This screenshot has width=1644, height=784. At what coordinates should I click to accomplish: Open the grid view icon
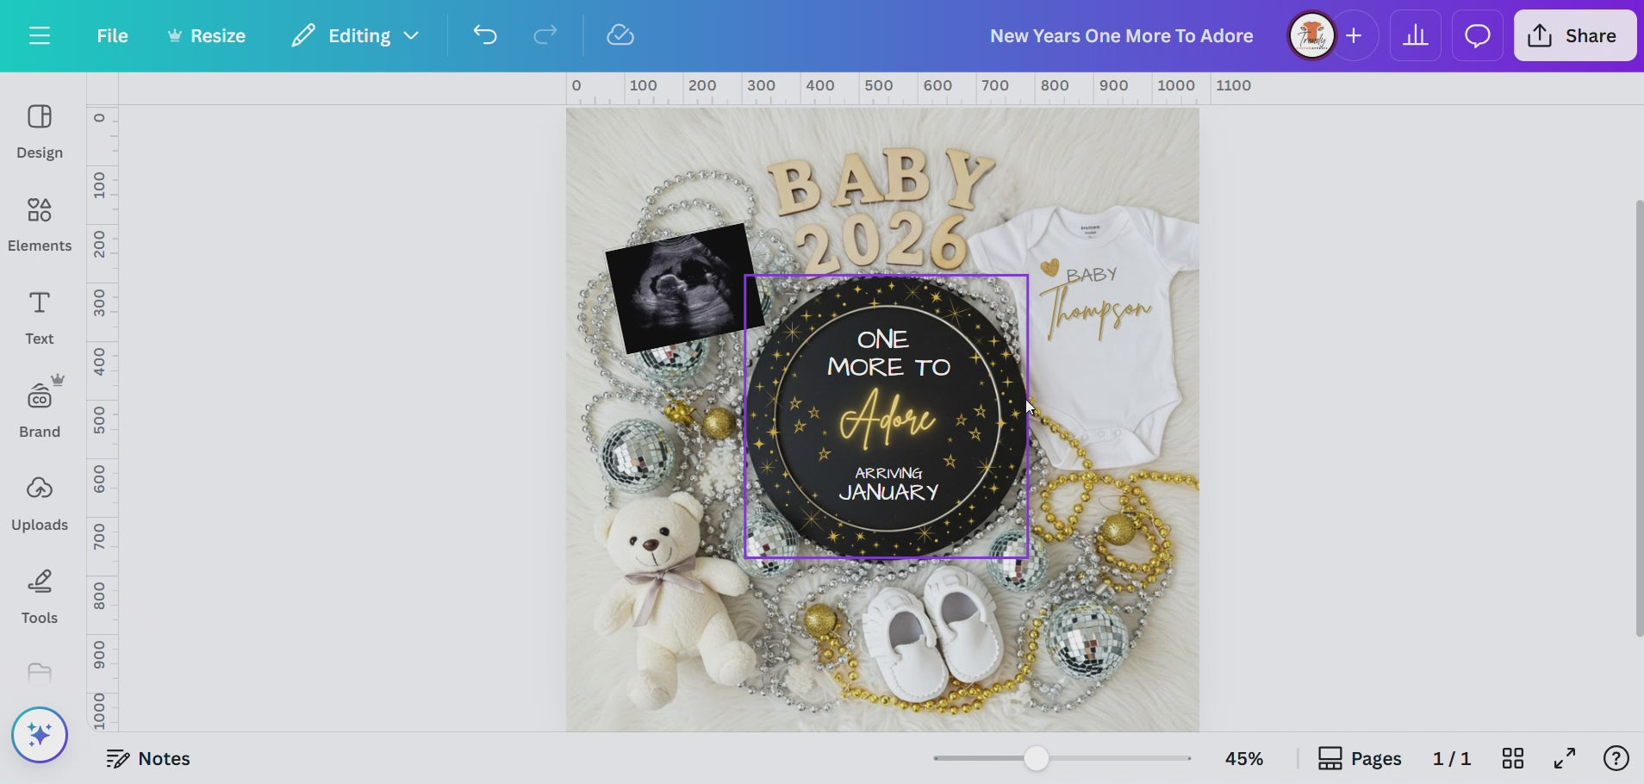[x=1513, y=758]
